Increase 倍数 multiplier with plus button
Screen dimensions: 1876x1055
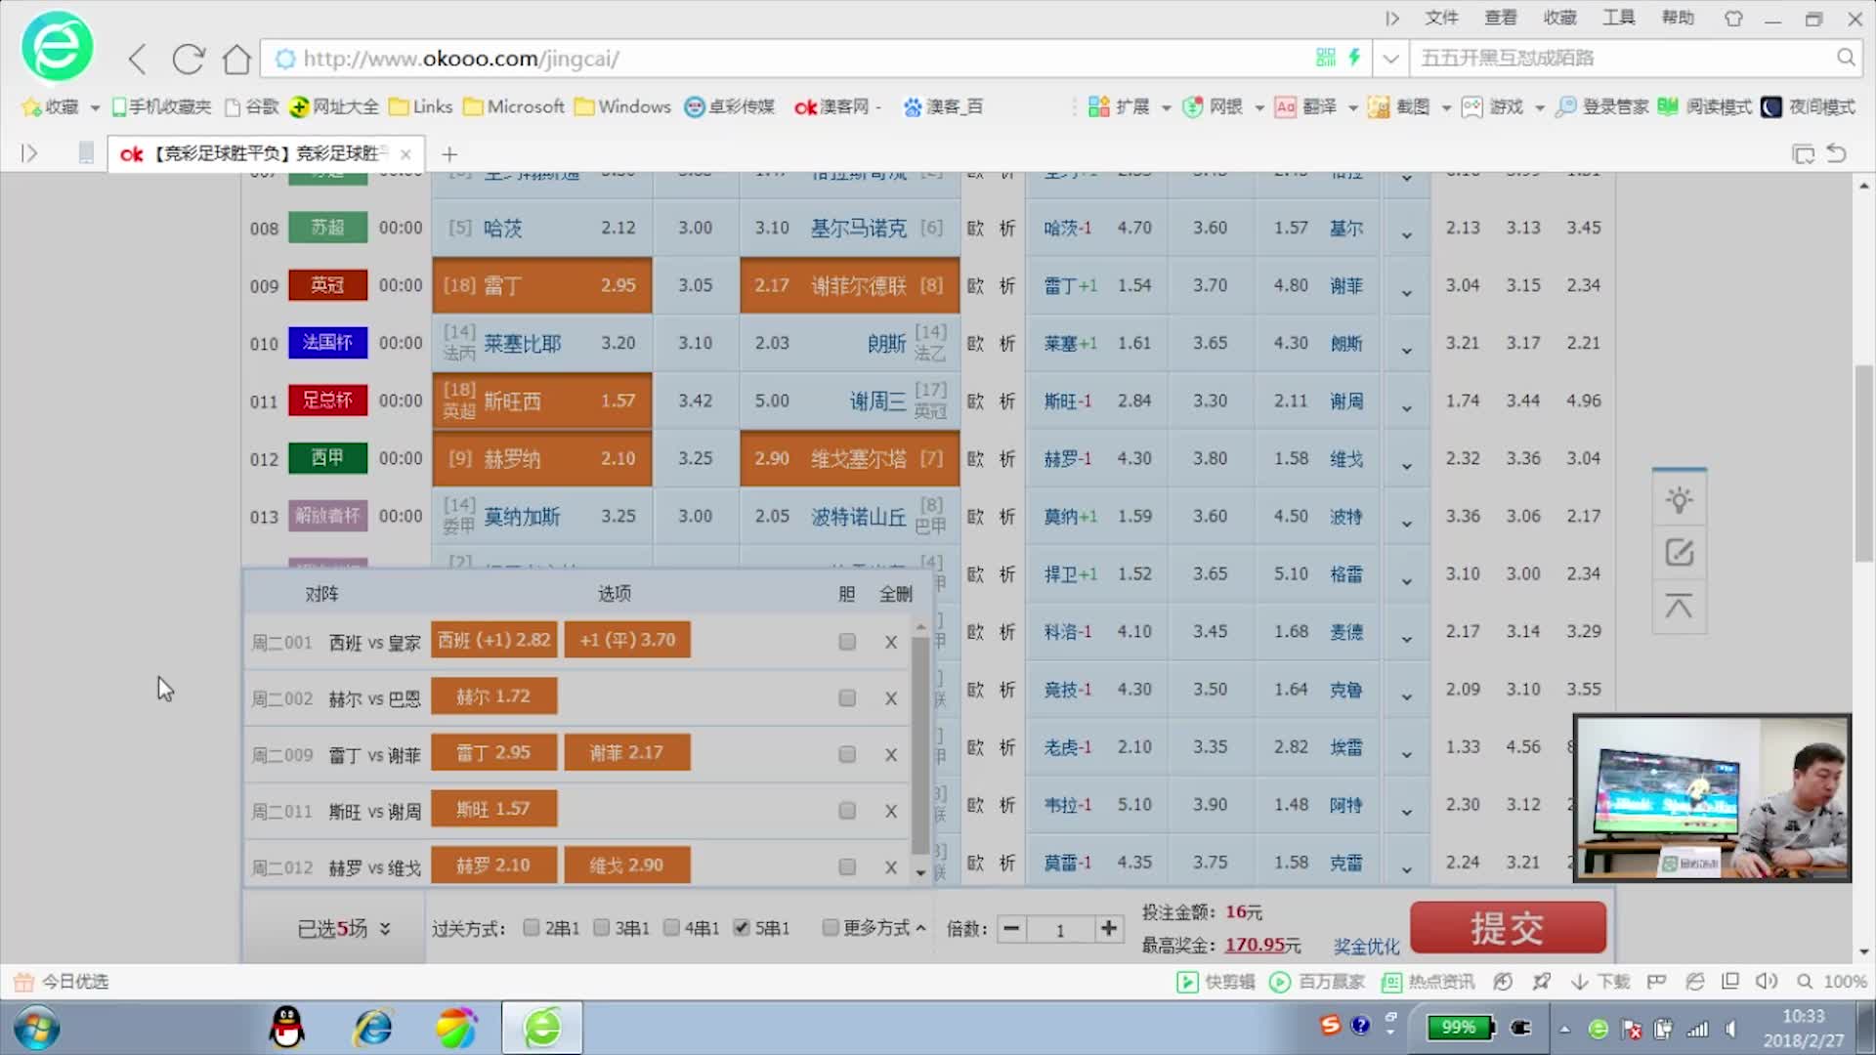pos(1108,928)
